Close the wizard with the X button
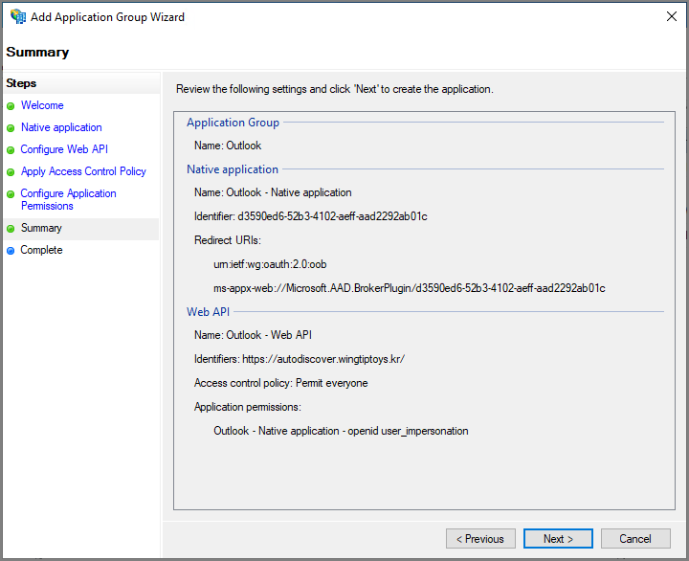Image resolution: width=689 pixels, height=561 pixels. tap(671, 16)
